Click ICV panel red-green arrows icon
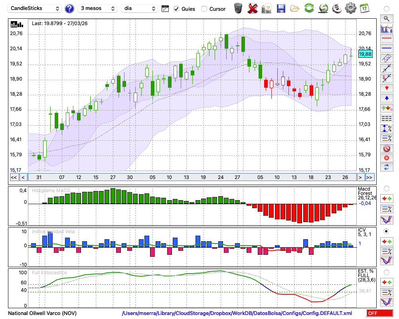This screenshot has width=399, height=319. coord(387,241)
